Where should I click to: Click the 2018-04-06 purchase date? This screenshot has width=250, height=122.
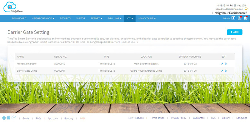pos(190,71)
